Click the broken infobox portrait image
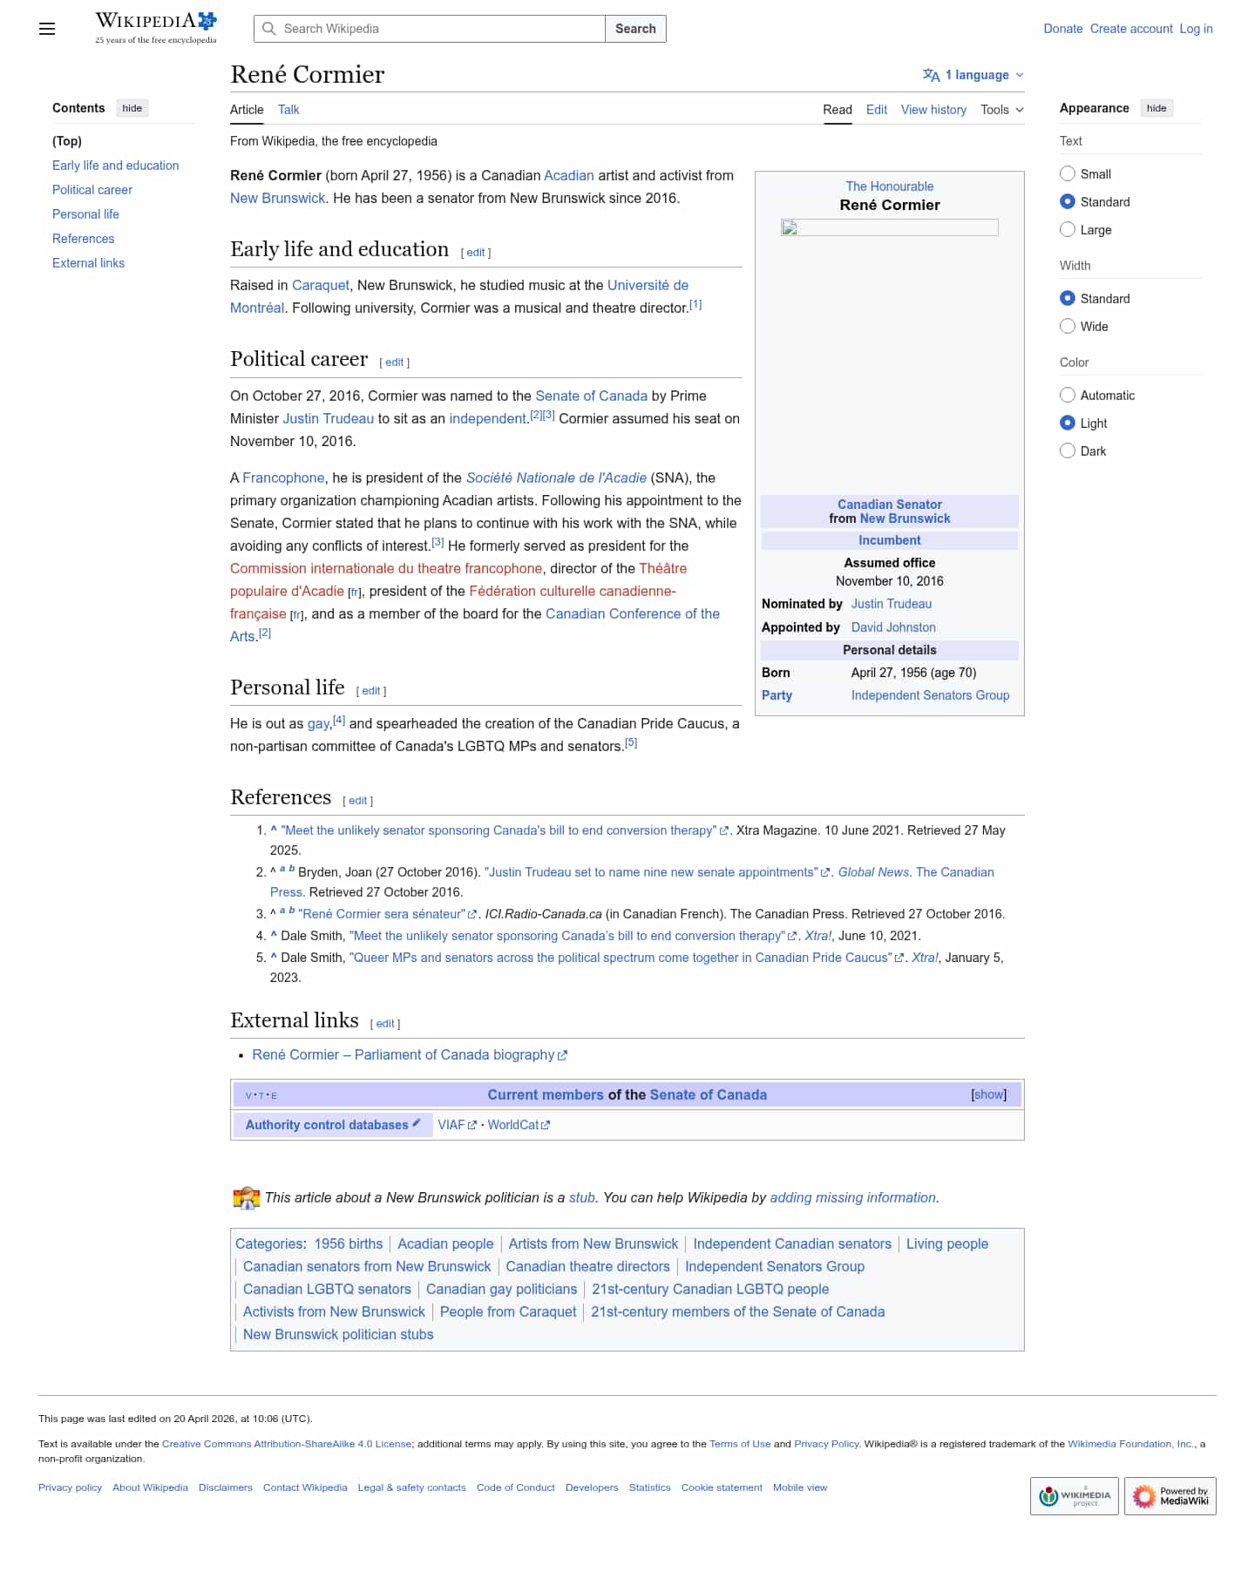Viewport: 1255px width, 1592px height. pyautogui.click(x=889, y=227)
